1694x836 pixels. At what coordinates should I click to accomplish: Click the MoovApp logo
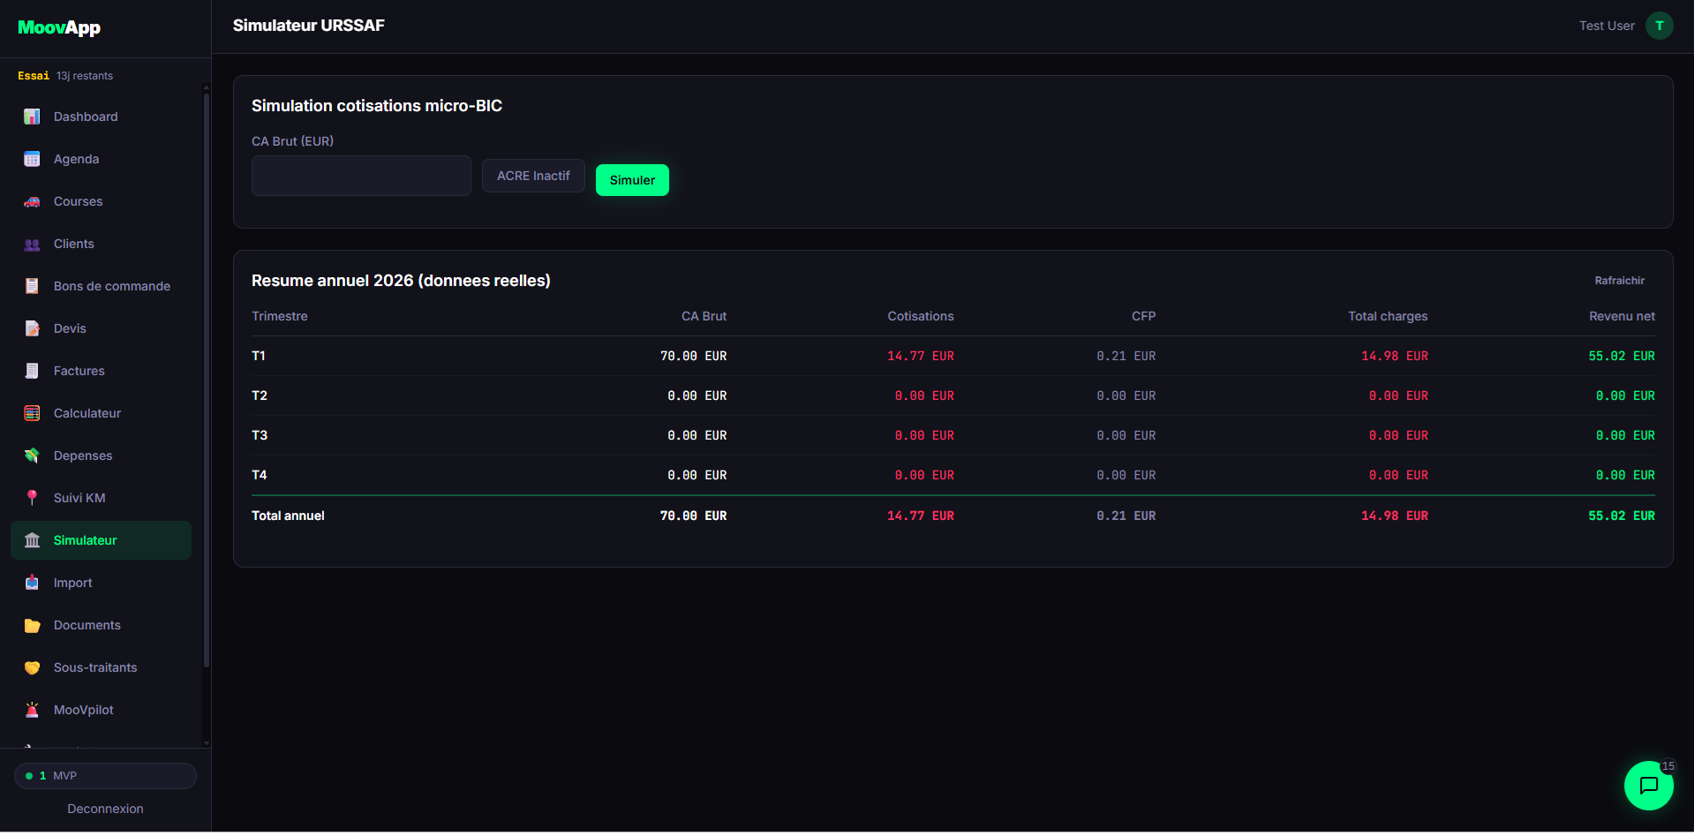coord(59,27)
